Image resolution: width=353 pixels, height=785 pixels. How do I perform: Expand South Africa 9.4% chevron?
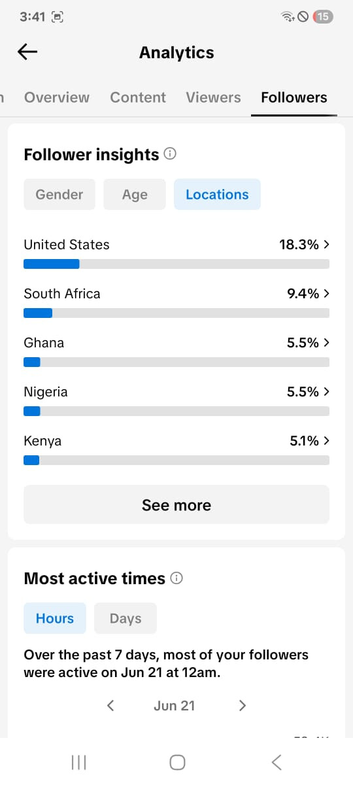[x=326, y=294]
